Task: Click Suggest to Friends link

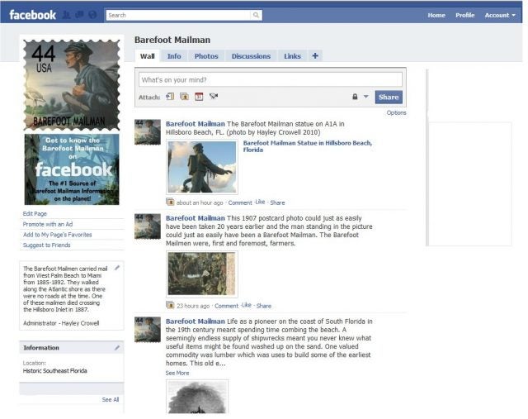Action: click(46, 245)
